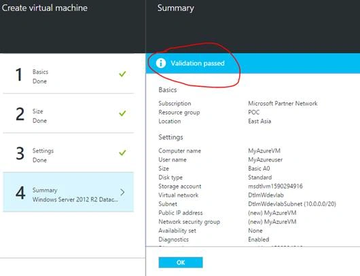
Task: Click the msdtlvm1590294916 storage account value
Action: click(x=275, y=186)
